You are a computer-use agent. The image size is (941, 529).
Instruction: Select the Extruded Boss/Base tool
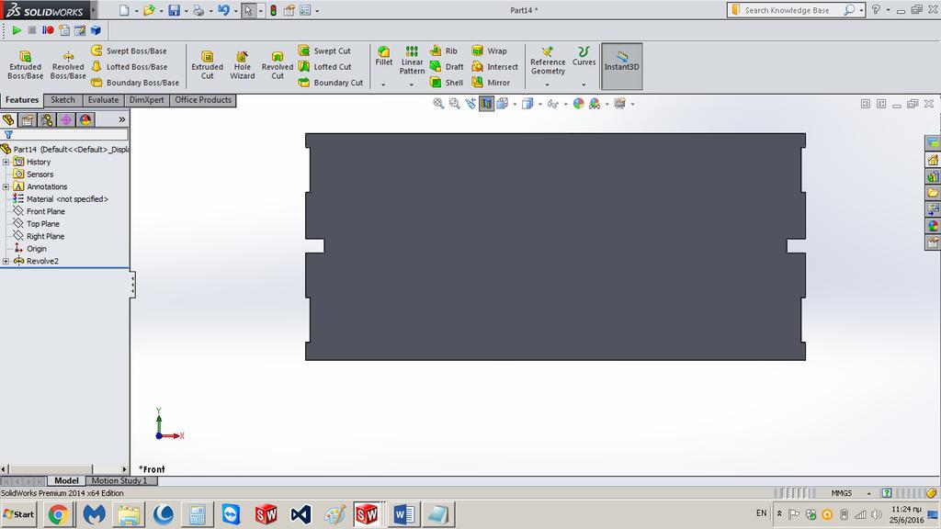pyautogui.click(x=25, y=65)
